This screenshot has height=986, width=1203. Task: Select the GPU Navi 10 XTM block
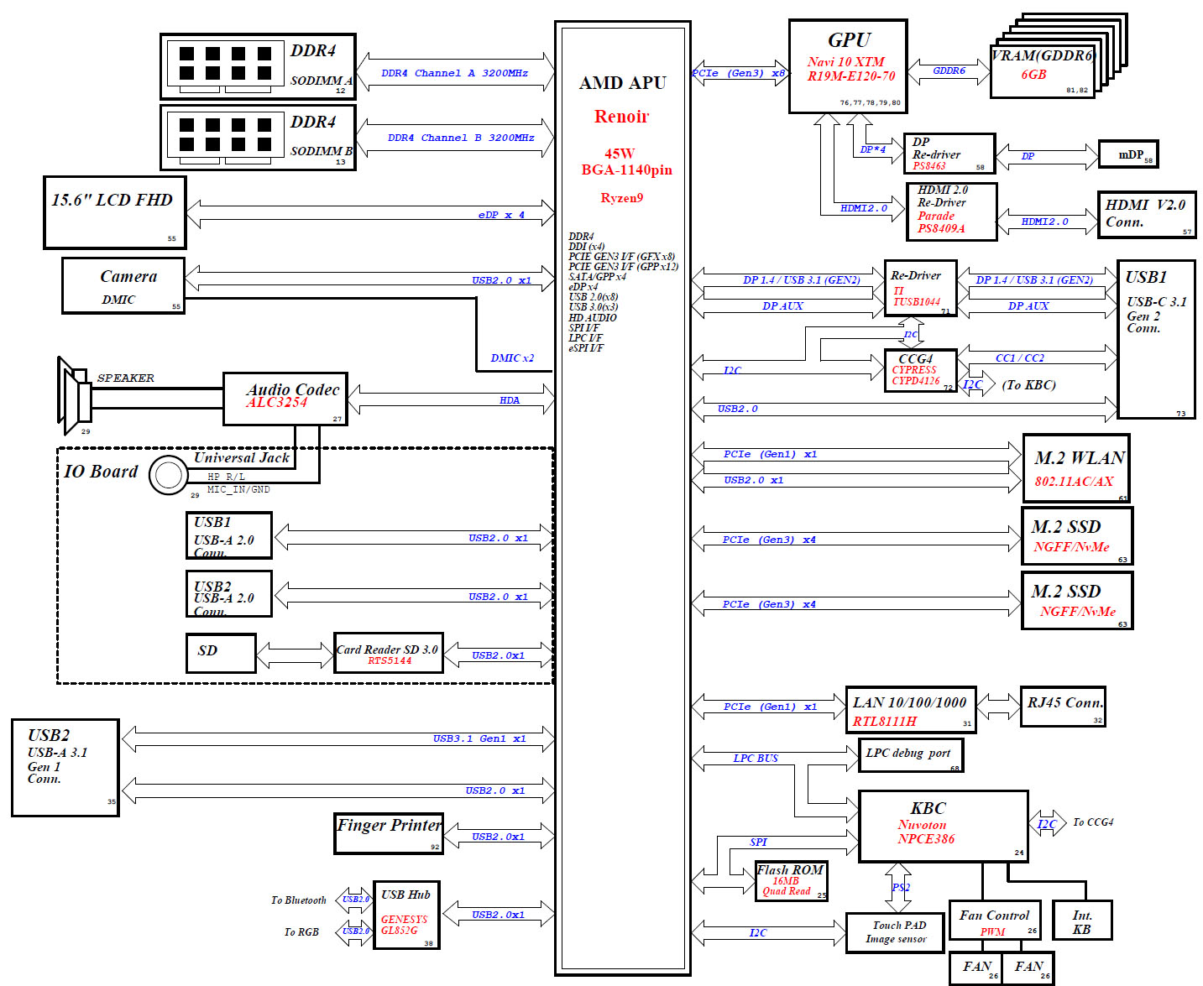pos(848,66)
